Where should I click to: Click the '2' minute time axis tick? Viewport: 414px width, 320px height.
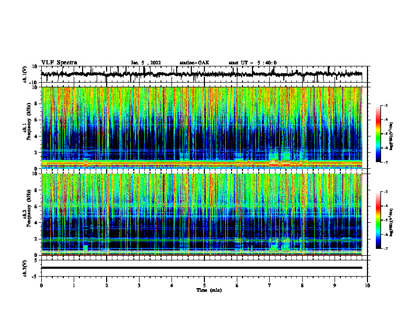click(107, 285)
